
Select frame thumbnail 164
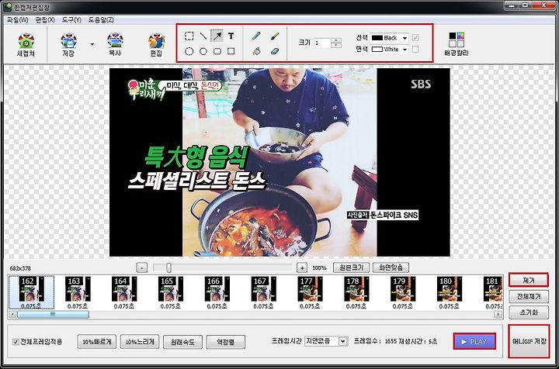[x=124, y=292]
